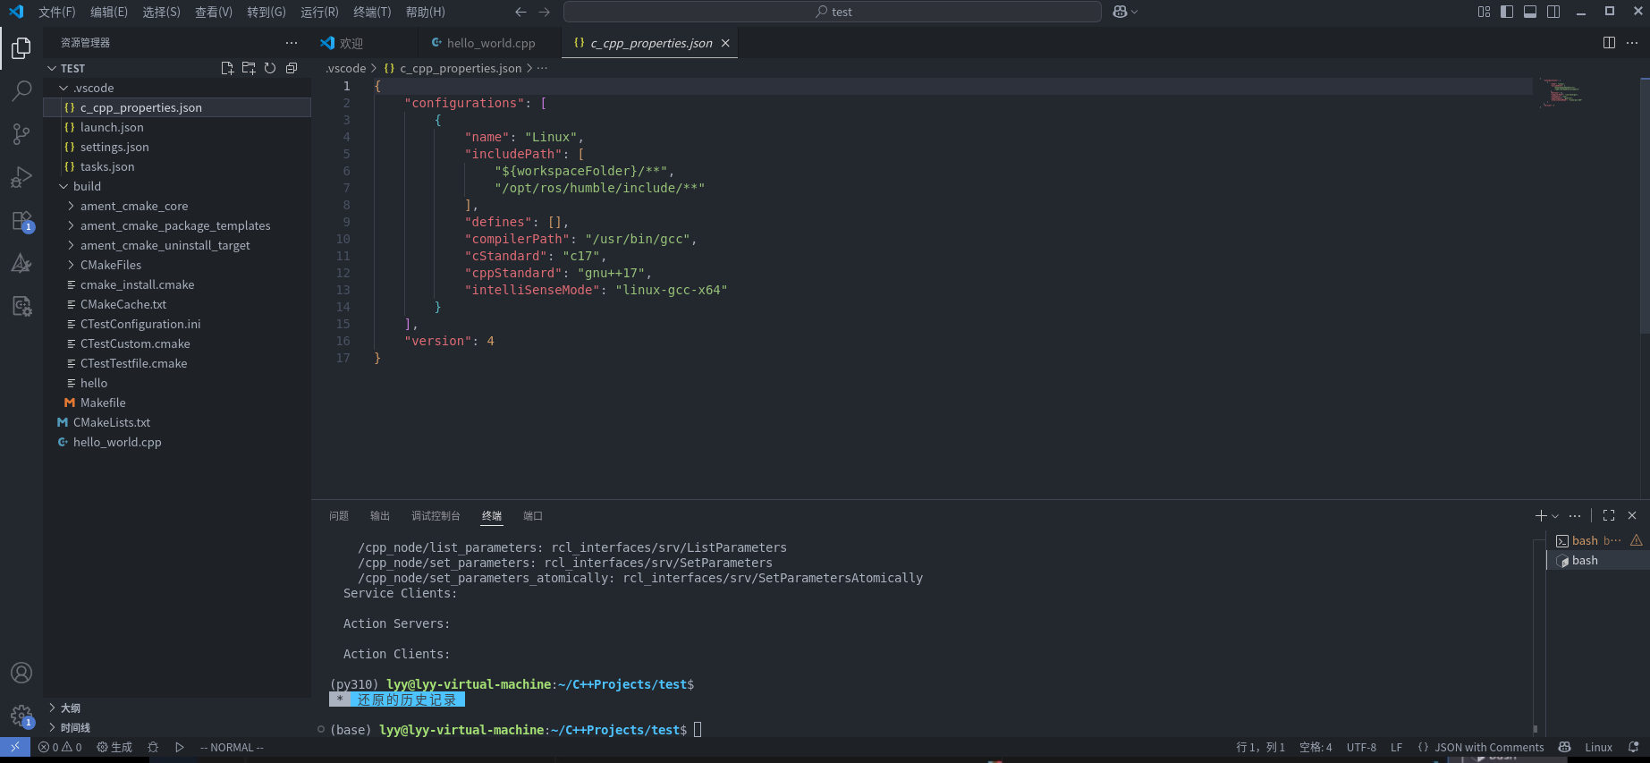Click the Linux configuration in status bar
The width and height of the screenshot is (1650, 763).
click(x=1598, y=747)
